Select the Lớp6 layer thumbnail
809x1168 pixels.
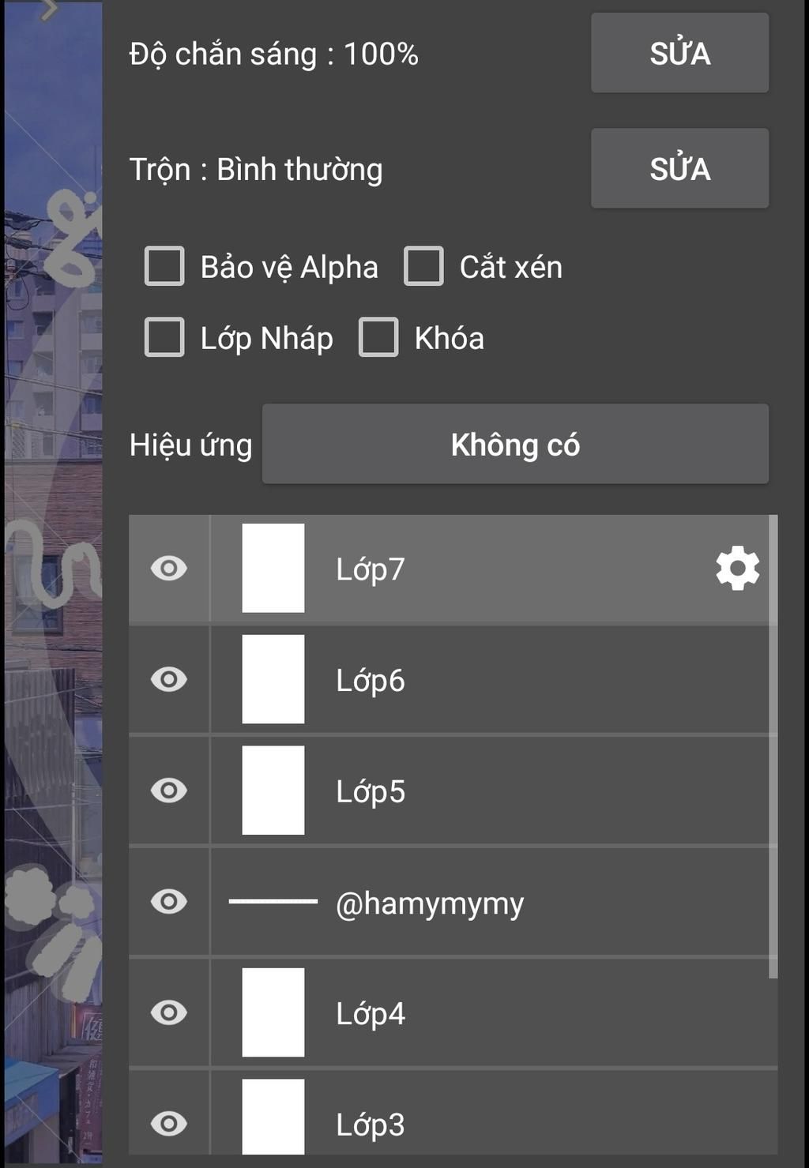coord(273,679)
